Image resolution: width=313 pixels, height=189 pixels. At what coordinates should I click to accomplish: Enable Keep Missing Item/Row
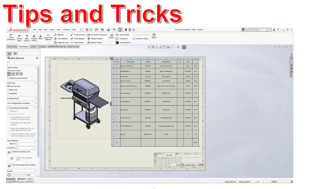[x=8, y=108]
